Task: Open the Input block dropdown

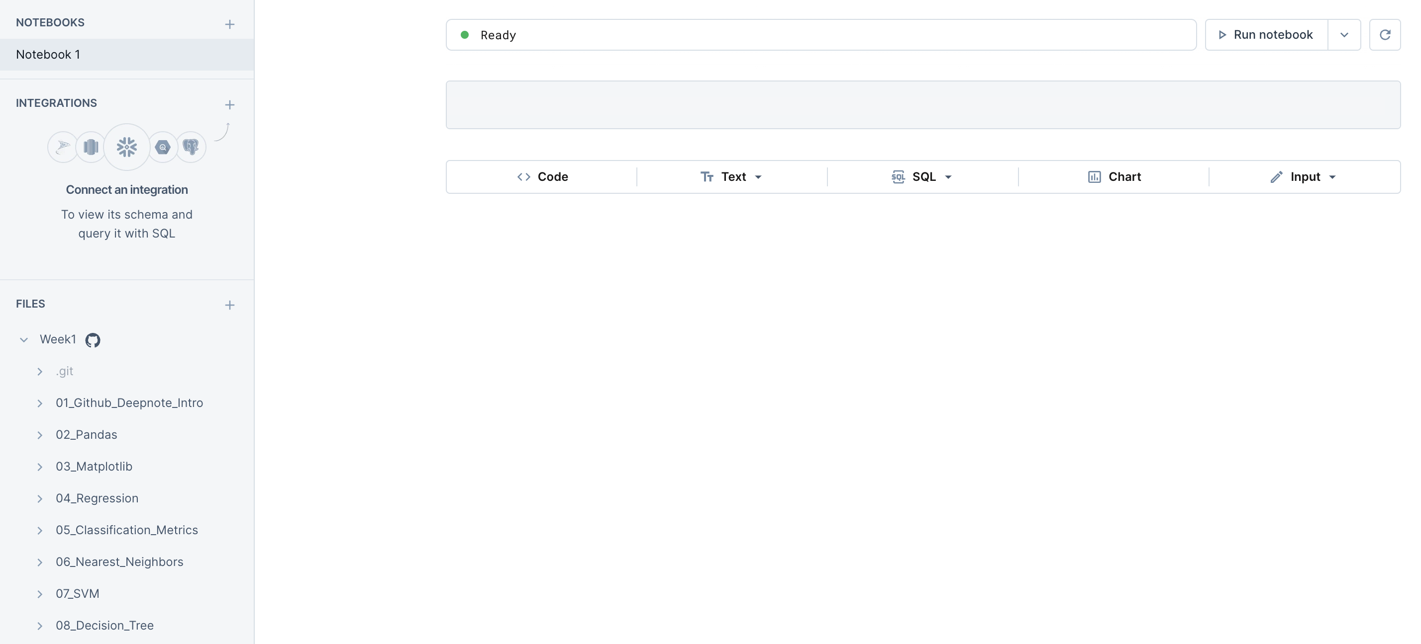Action: tap(1331, 177)
